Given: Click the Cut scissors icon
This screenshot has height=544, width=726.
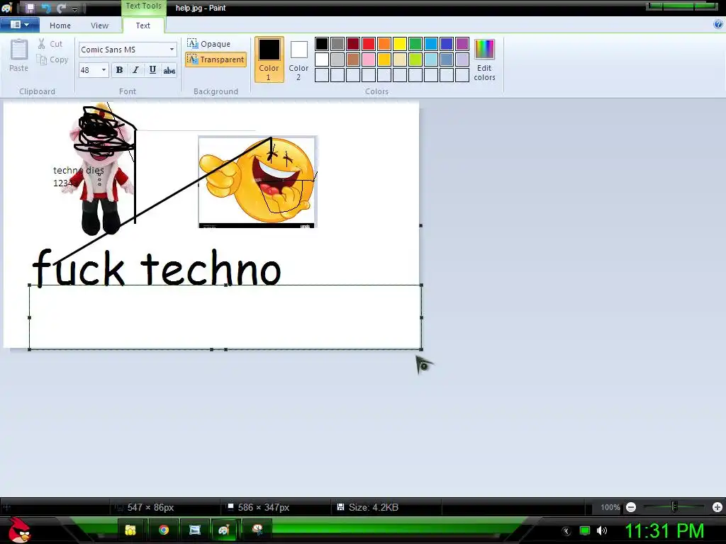Looking at the screenshot, I should [42, 43].
